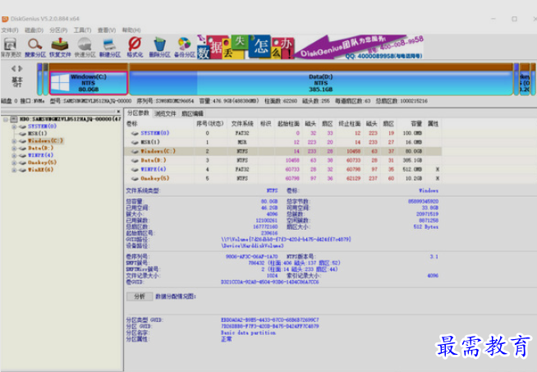Viewport: 537px width, 372px height.
Task: Click the 数据丢失怎么办 banner graphic
Action: (246, 47)
